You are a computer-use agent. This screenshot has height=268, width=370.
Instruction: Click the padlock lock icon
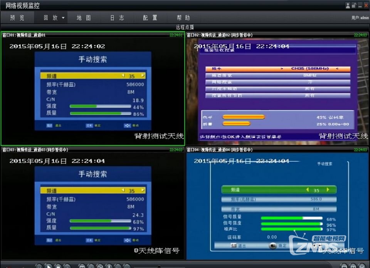354,5
